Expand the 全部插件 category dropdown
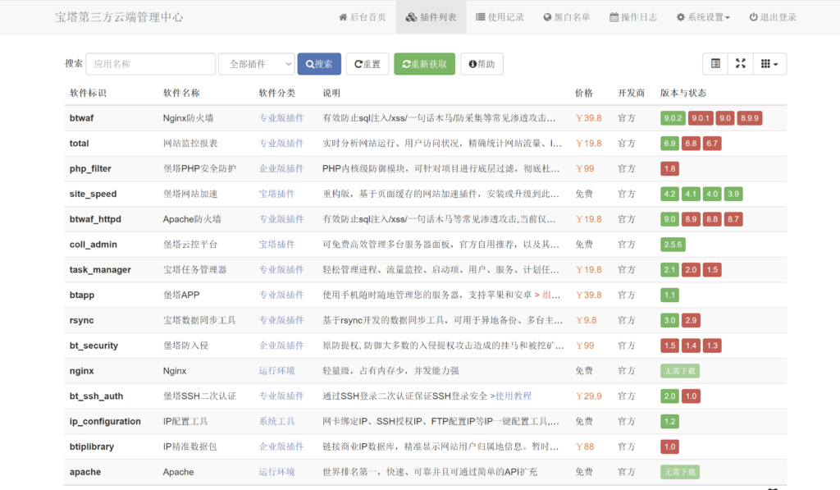This screenshot has height=490, width=840. [256, 64]
